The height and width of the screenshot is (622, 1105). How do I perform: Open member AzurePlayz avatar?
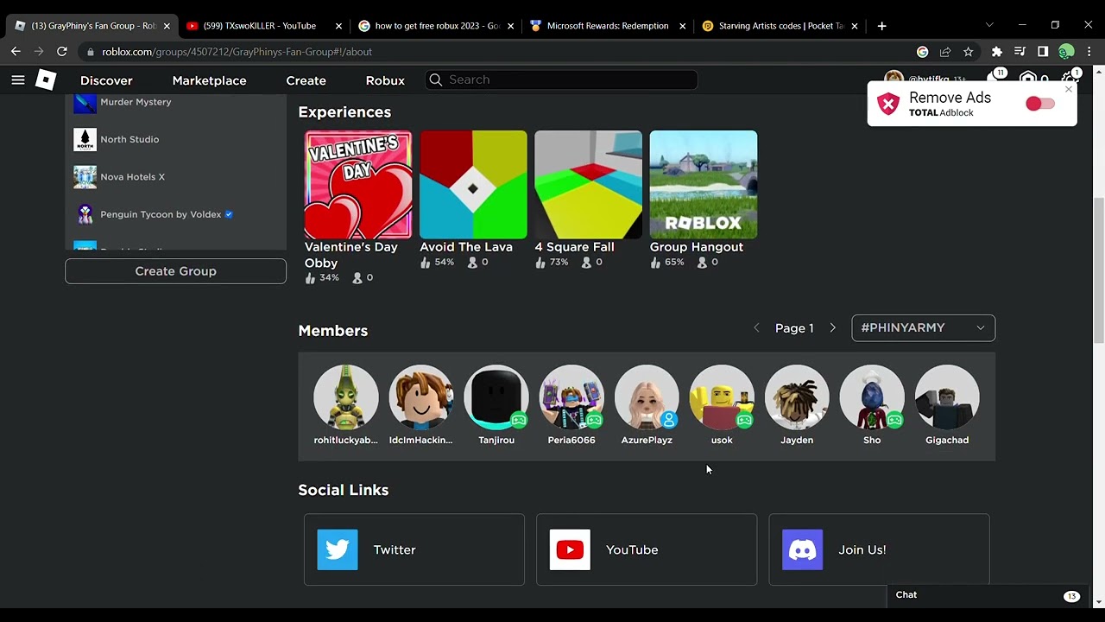click(647, 397)
